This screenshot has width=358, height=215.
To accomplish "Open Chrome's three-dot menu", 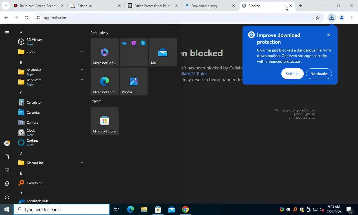I will [352, 18].
